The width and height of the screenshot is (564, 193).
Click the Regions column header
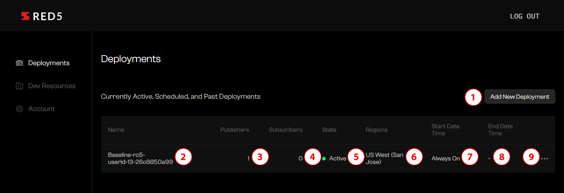(x=376, y=130)
